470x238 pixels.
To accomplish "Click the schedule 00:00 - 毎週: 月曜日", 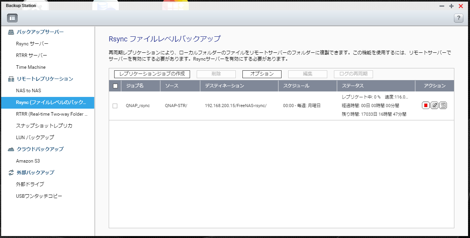I will (302, 106).
